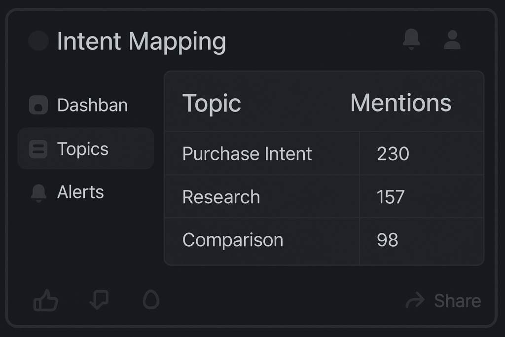Open the user profile icon
This screenshot has height=337, width=505.
(x=452, y=40)
